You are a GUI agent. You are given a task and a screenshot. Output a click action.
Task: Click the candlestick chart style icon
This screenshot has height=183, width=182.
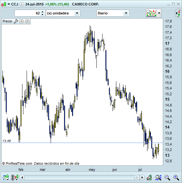click(x=4, y=4)
